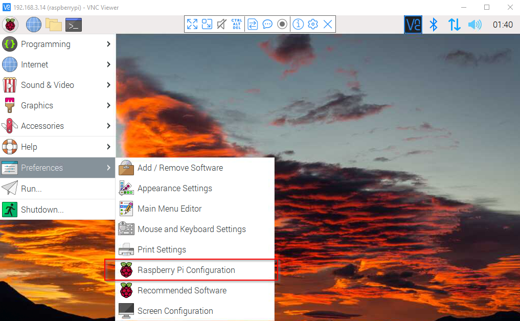Open the Internet menu category
Screen dimensions: 520x321
[58, 64]
